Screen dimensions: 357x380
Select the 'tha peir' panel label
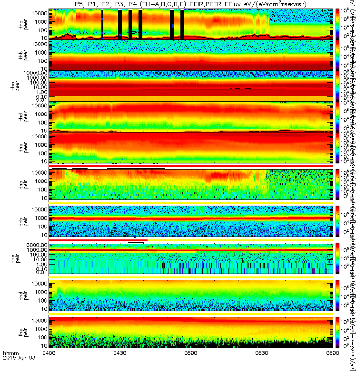(23, 185)
